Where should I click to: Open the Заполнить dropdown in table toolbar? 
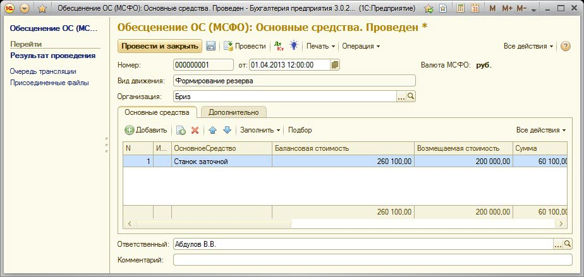coord(260,130)
